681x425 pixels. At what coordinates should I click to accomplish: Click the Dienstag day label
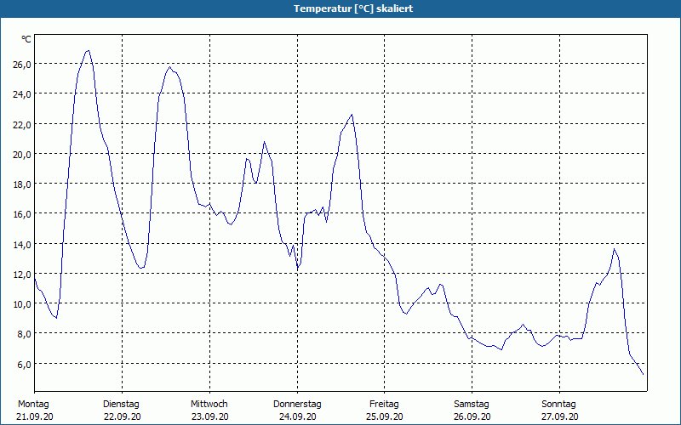tap(121, 405)
